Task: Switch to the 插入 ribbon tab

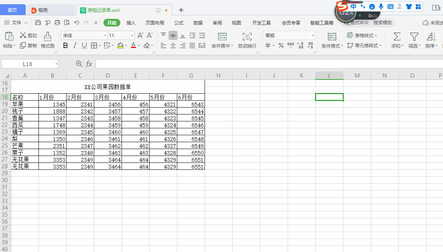Action: click(x=131, y=23)
